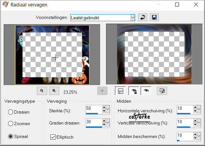
Task: Open the Voorinstellingen presets dropdown
Action: tap(132, 18)
